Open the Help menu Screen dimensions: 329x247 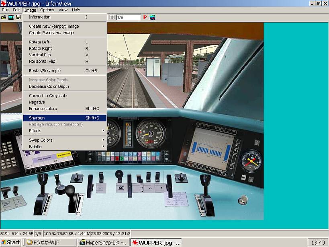pos(76,10)
